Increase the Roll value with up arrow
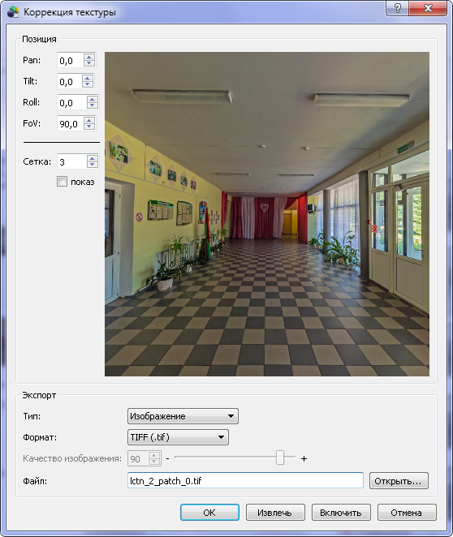This screenshot has height=537, width=453. pos(93,99)
